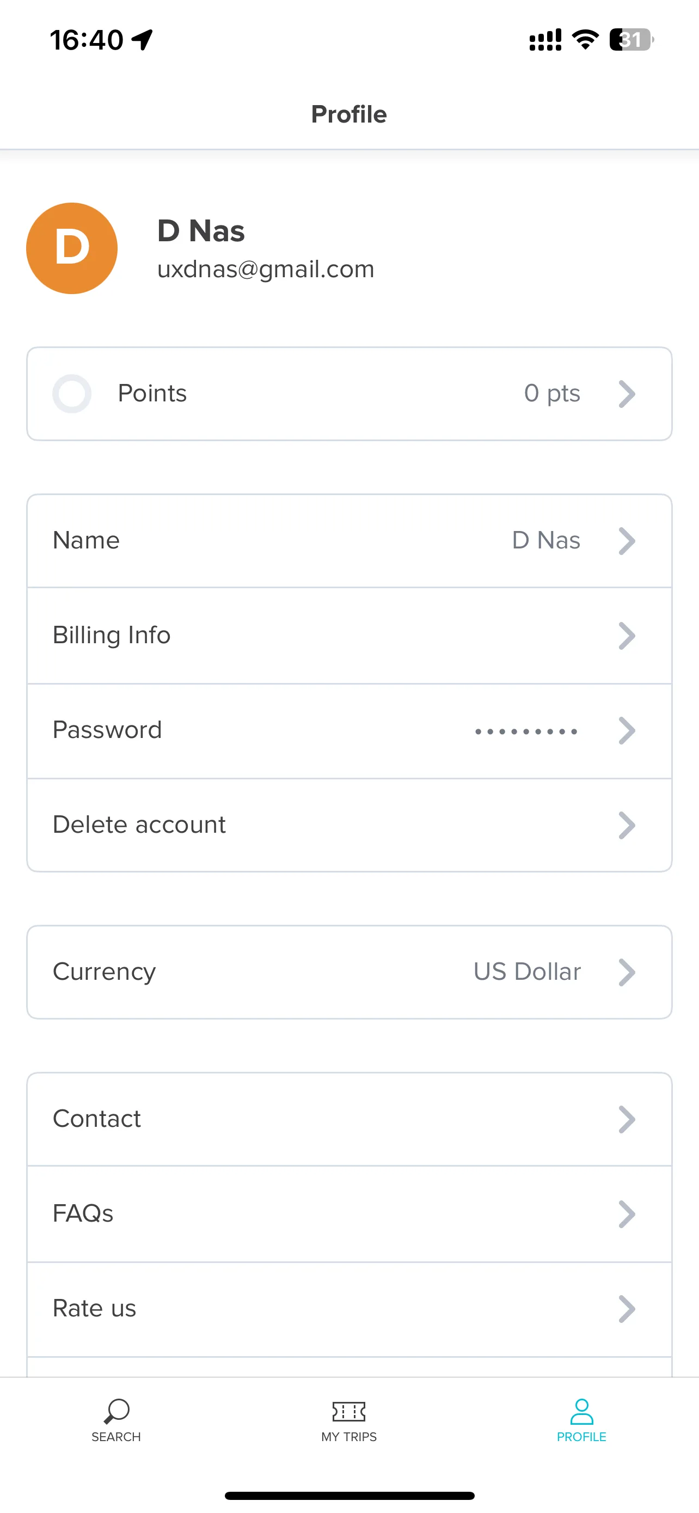
Task: Open the Currency row chevron
Action: tap(627, 972)
